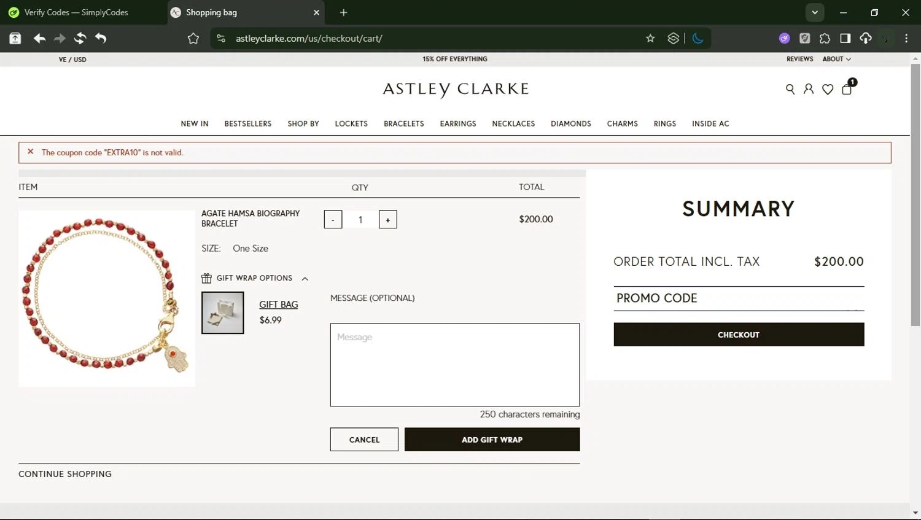Increase the bracelet quantity with plus
The height and width of the screenshot is (520, 921).
pos(387,220)
